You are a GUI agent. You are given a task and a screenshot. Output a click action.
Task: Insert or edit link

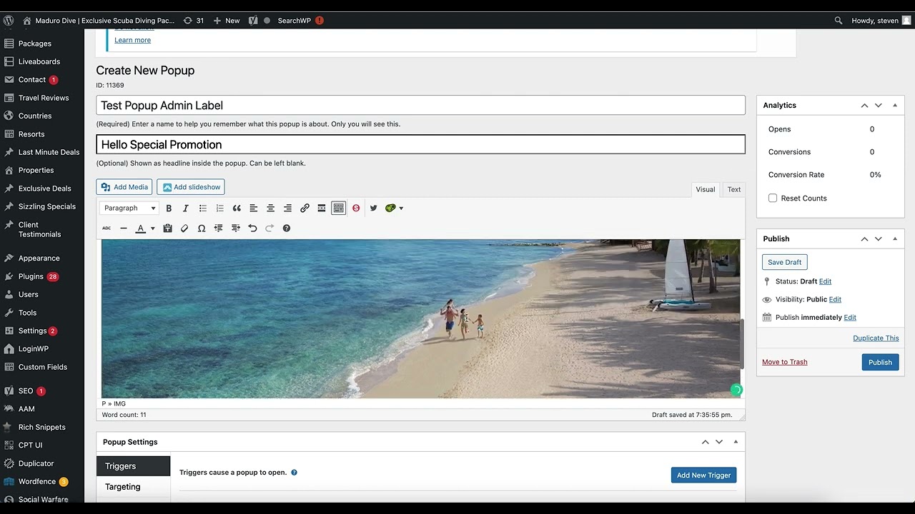click(305, 208)
